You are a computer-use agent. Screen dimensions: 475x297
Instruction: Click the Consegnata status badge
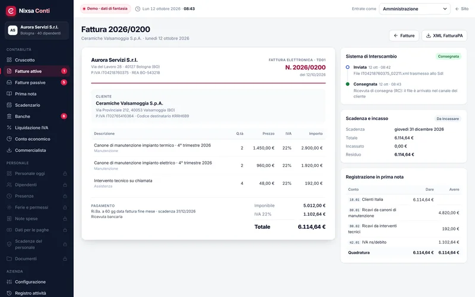(x=448, y=56)
